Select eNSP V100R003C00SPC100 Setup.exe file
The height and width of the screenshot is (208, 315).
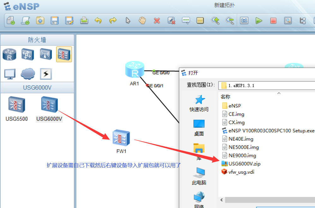point(268,131)
